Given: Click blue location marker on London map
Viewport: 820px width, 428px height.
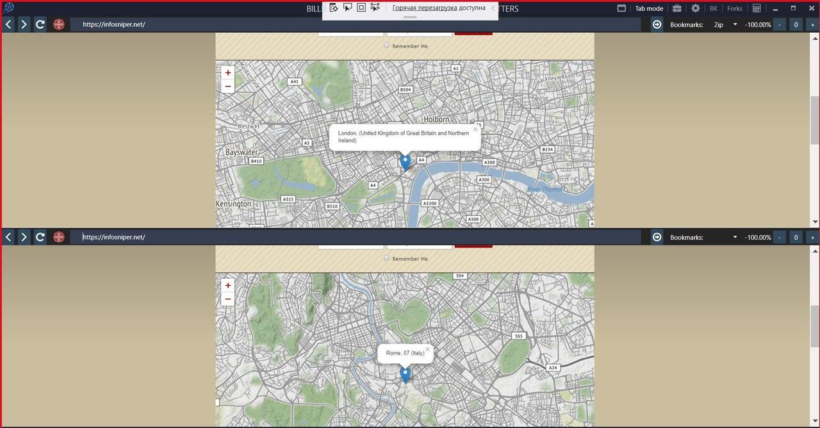Looking at the screenshot, I should [405, 162].
